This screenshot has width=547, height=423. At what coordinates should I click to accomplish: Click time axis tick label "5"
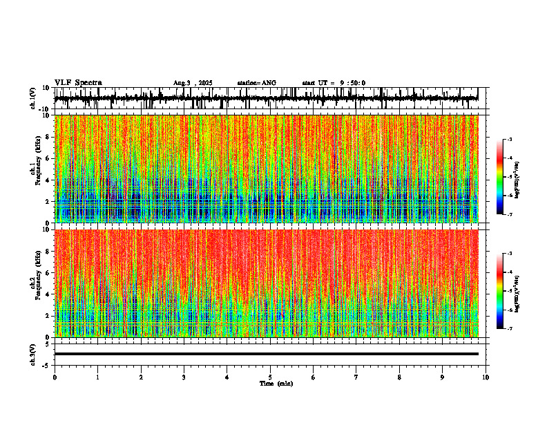point(270,377)
